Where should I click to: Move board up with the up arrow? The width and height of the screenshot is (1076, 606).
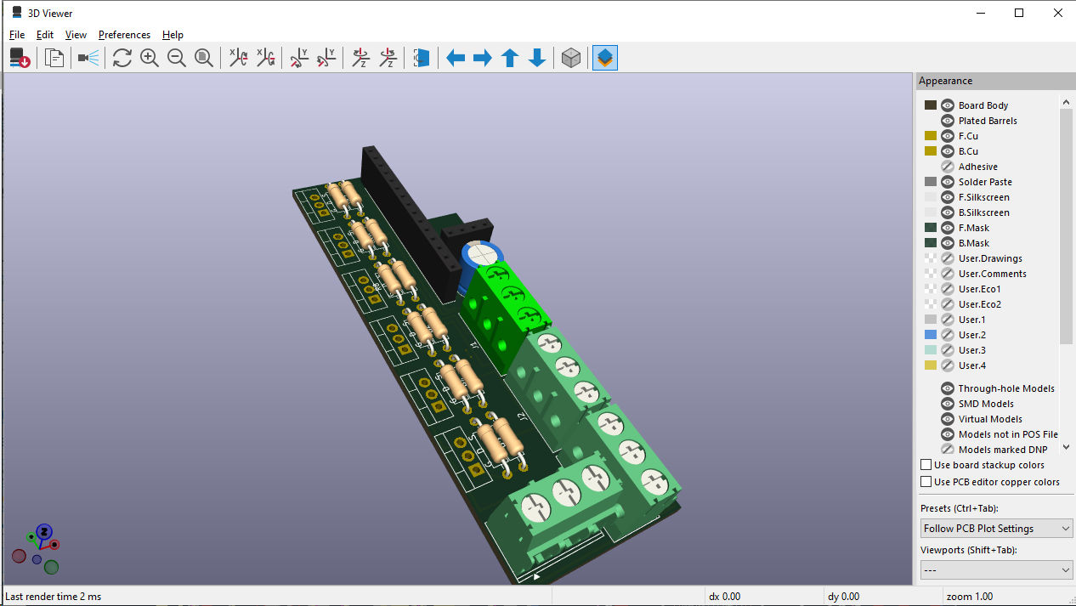[x=510, y=58]
